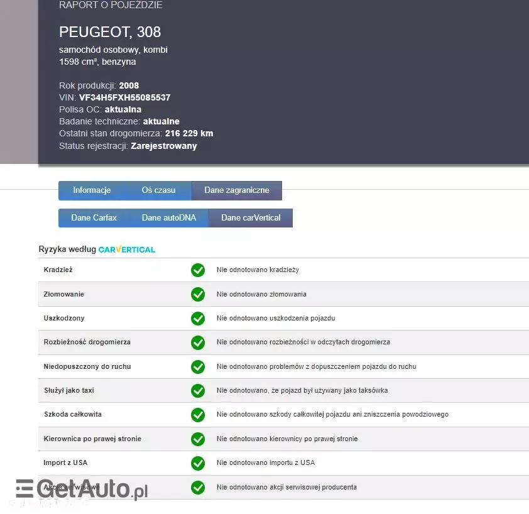Click the odometer reading 216 229 km
Image resolution: width=529 pixels, height=514 pixels.
tap(188, 133)
